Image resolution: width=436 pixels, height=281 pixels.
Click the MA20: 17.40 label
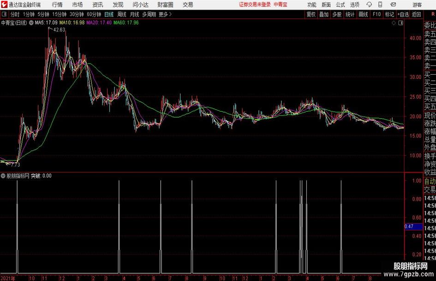click(99, 23)
